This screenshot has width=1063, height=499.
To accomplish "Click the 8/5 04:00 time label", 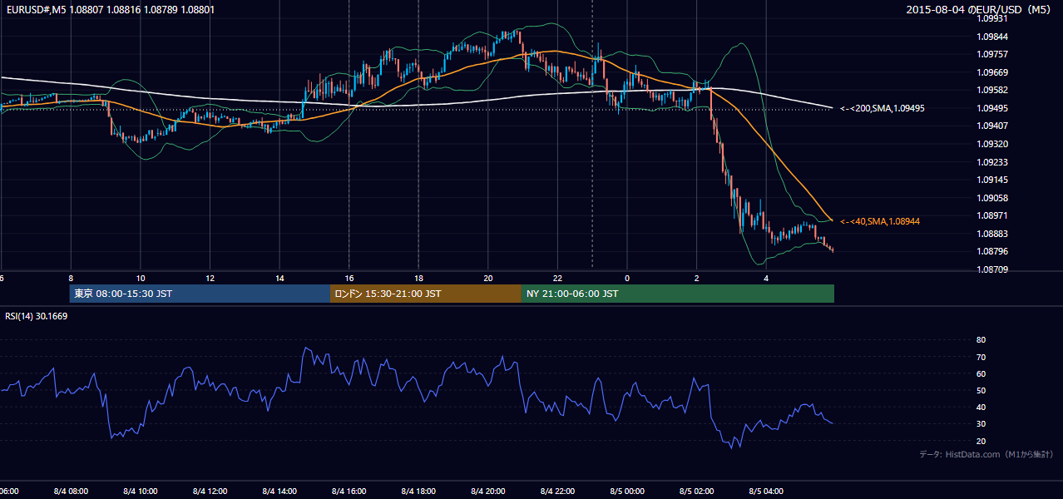I will 766,492.
